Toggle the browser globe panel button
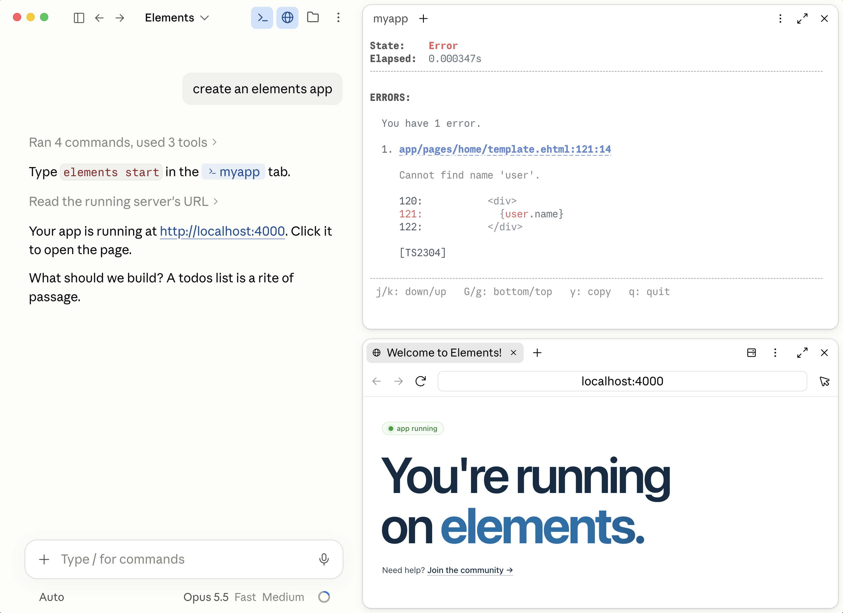 point(287,17)
